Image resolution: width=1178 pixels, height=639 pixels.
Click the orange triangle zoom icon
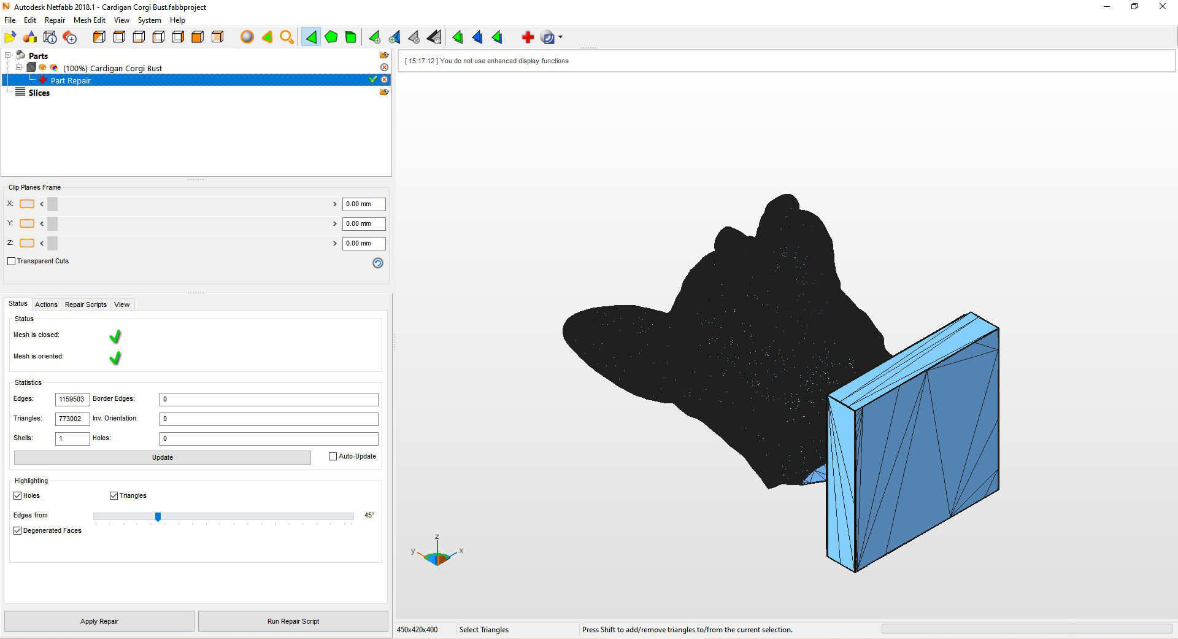coord(267,37)
